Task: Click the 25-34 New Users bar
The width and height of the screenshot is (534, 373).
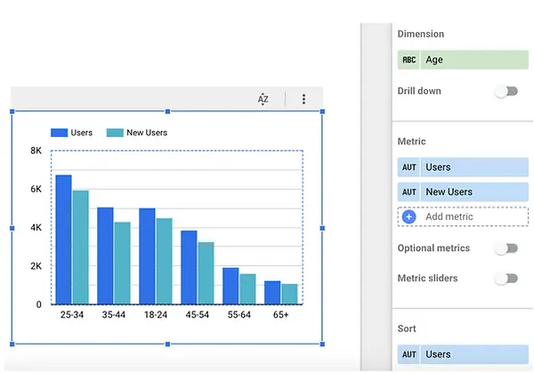Action: pyautogui.click(x=81, y=247)
